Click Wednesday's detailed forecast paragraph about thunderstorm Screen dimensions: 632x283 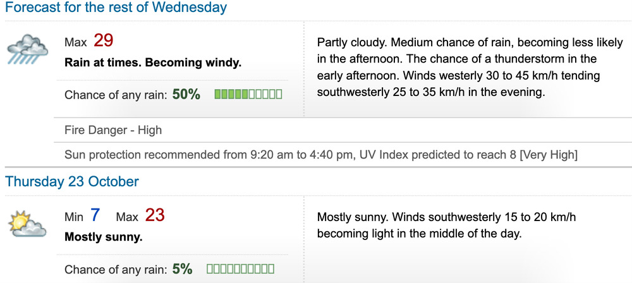pos(470,67)
